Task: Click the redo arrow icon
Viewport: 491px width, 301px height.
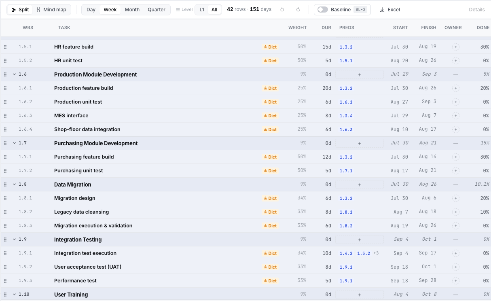Action: click(x=298, y=10)
